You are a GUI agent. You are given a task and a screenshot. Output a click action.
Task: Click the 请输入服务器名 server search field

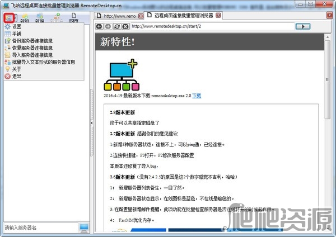tap(41, 227)
